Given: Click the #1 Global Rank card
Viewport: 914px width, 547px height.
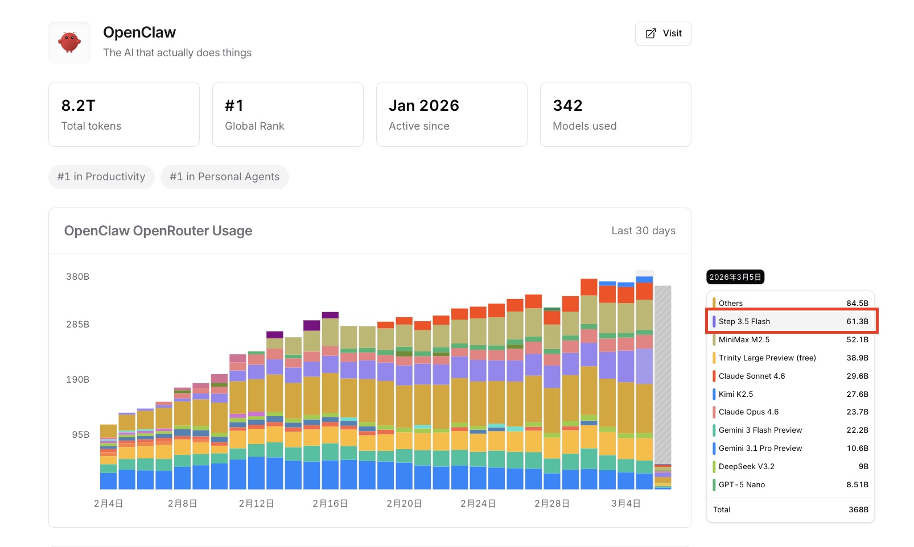Looking at the screenshot, I should tap(287, 114).
